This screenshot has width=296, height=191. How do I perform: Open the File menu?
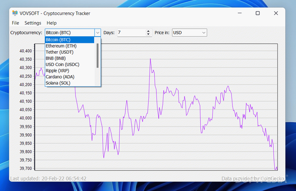(x=15, y=23)
